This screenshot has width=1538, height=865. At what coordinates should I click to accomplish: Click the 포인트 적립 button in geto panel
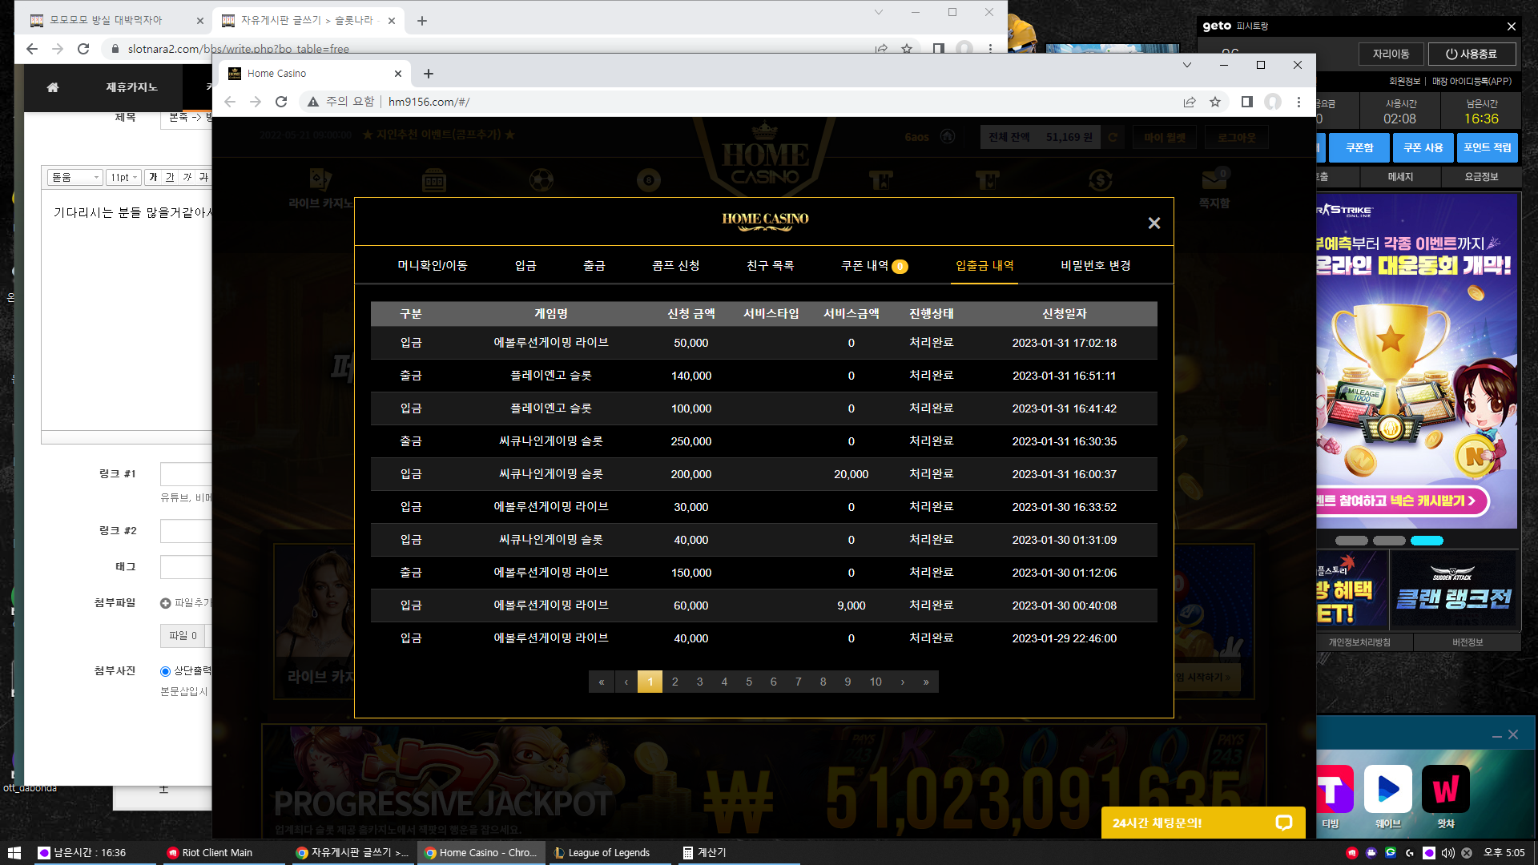tap(1488, 147)
